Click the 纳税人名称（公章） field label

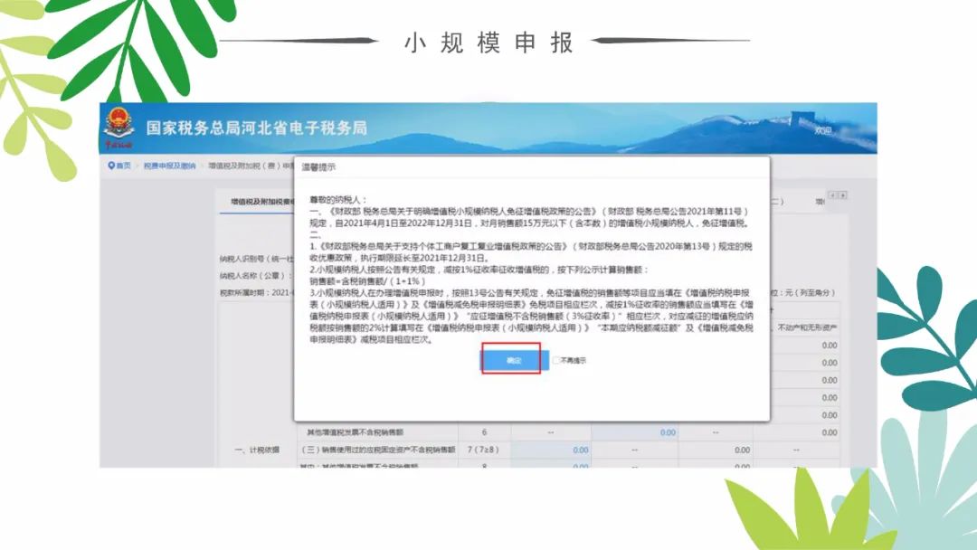(256, 275)
